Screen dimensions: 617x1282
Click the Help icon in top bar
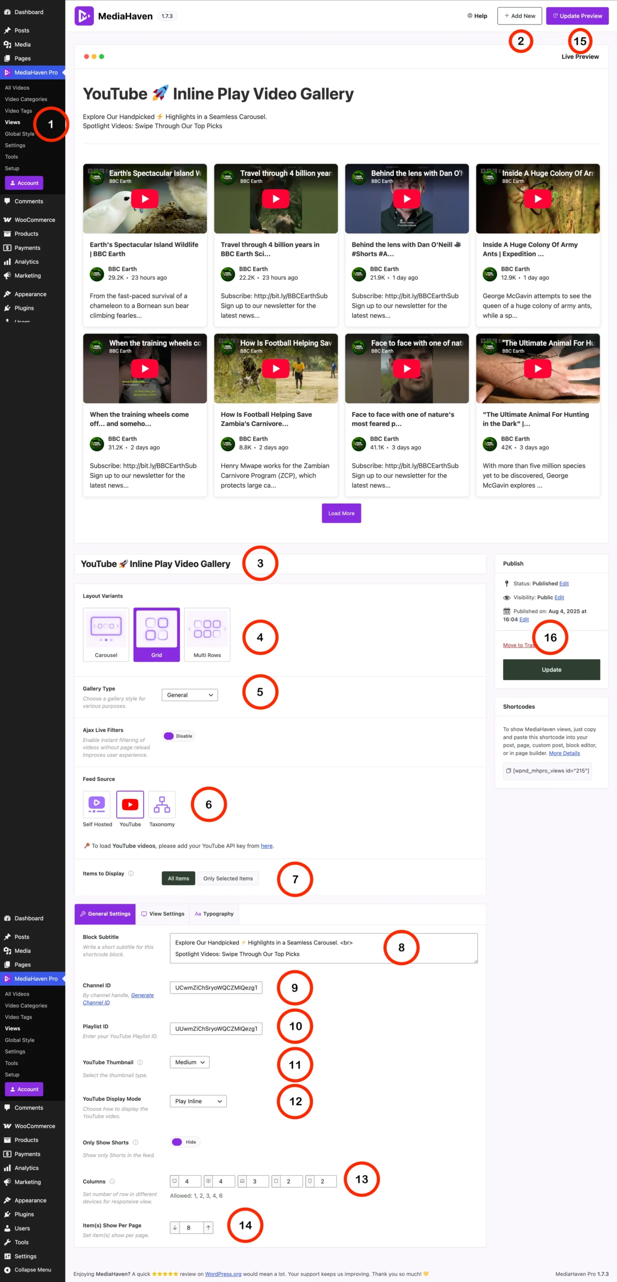pos(470,16)
